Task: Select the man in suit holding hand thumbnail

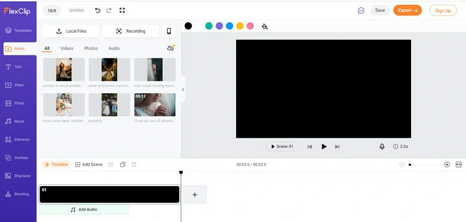Action: (155, 69)
